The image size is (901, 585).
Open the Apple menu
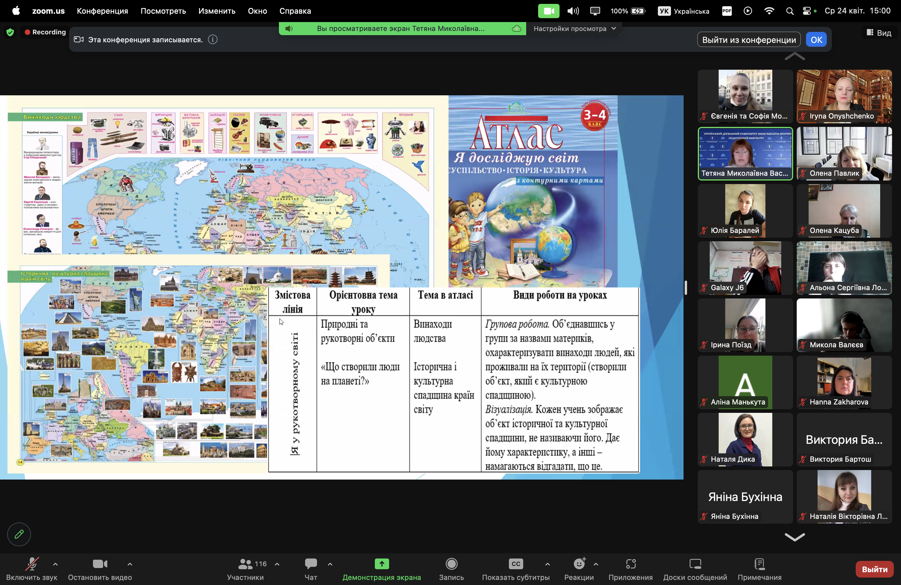[x=16, y=11]
